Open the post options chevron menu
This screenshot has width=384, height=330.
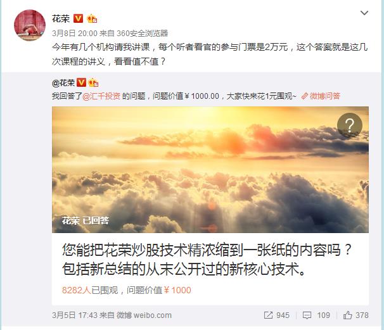click(364, 13)
